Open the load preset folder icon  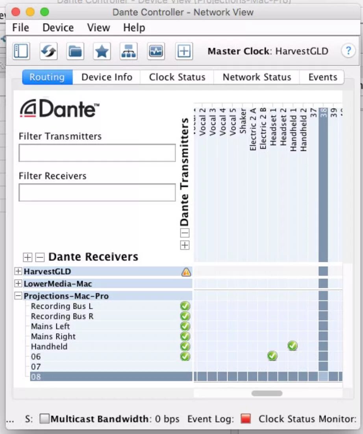click(75, 51)
